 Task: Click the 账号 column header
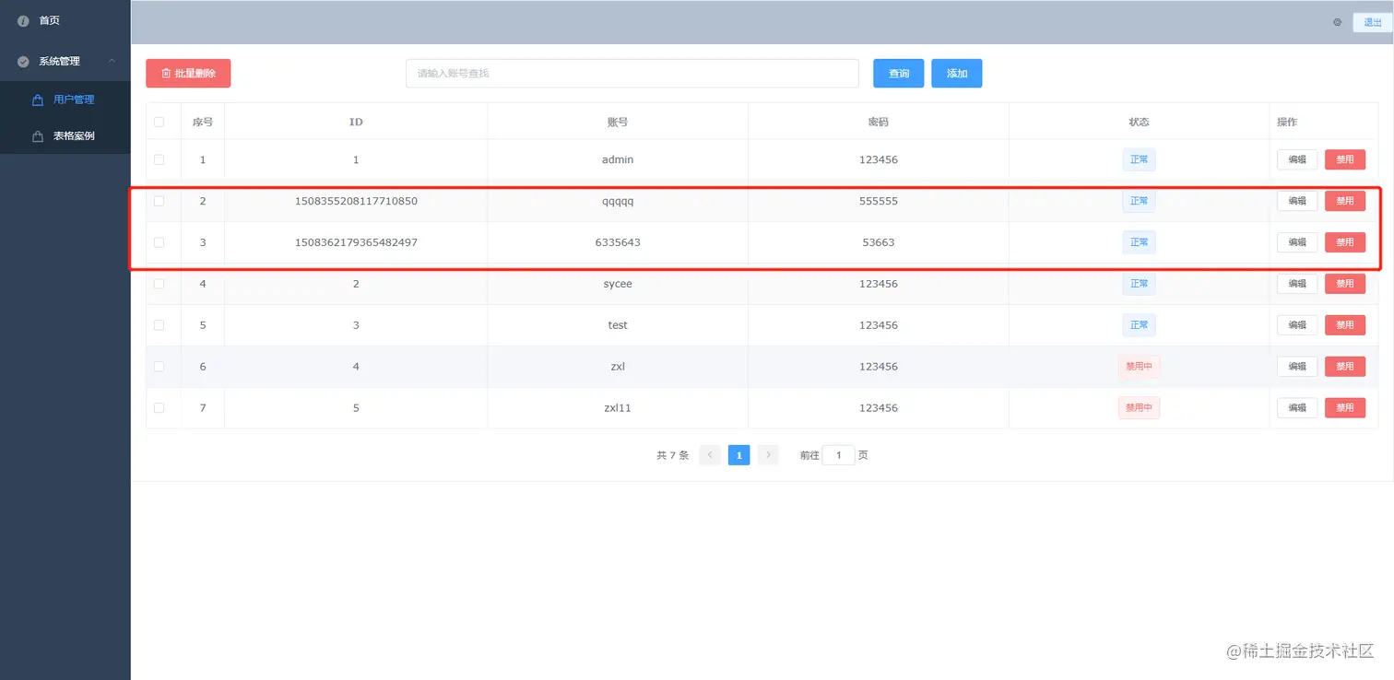(618, 122)
